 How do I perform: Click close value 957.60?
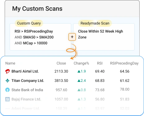point(61,90)
